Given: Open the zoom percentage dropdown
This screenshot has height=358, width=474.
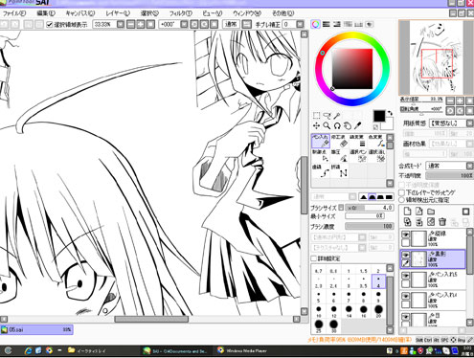Looking at the screenshot, I should pos(121,24).
